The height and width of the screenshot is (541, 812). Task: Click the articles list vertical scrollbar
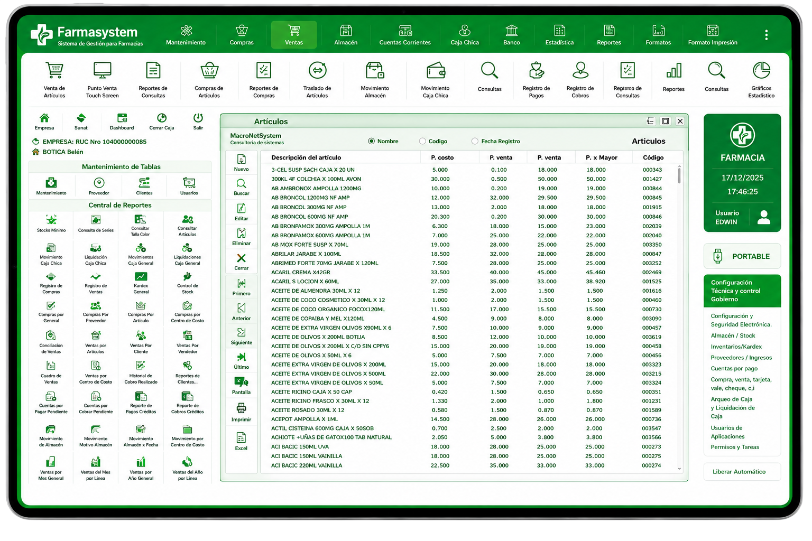pyautogui.click(x=679, y=175)
